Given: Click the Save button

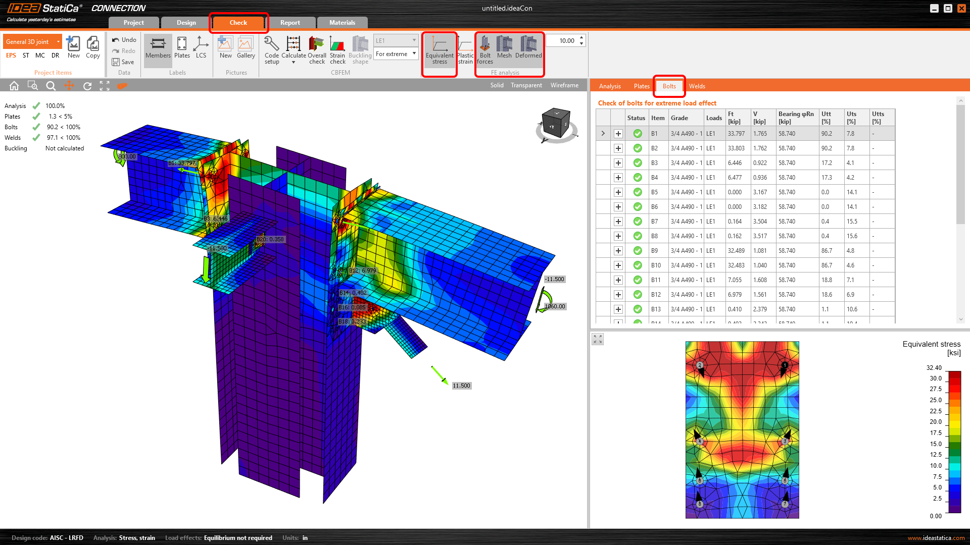Looking at the screenshot, I should coord(123,62).
